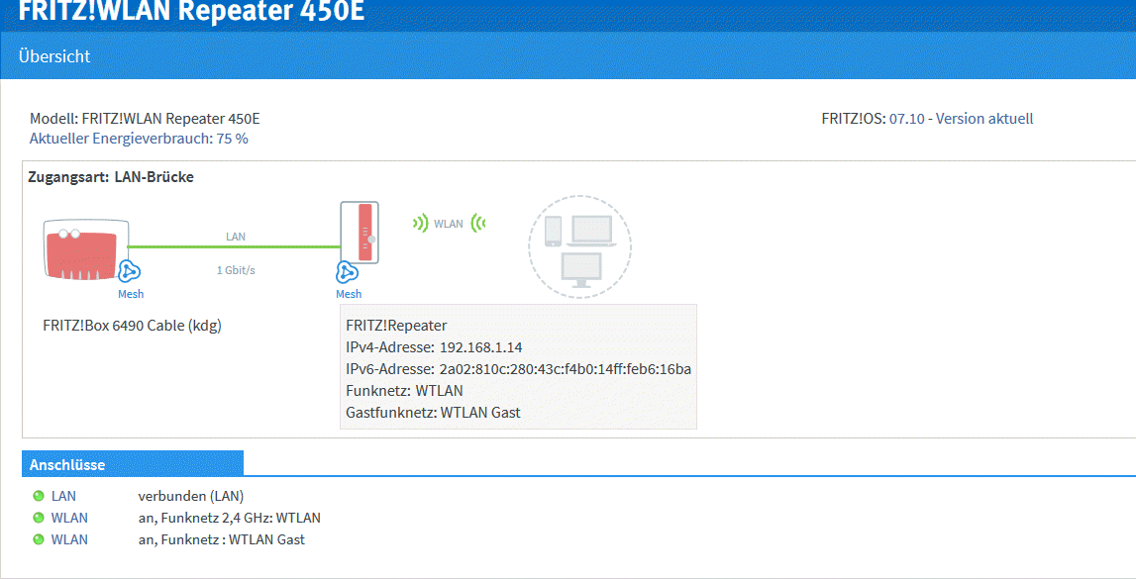Click the Zugangsart: LAN-Brücke heading
Screen dimensions: 1136x579
coord(111,177)
